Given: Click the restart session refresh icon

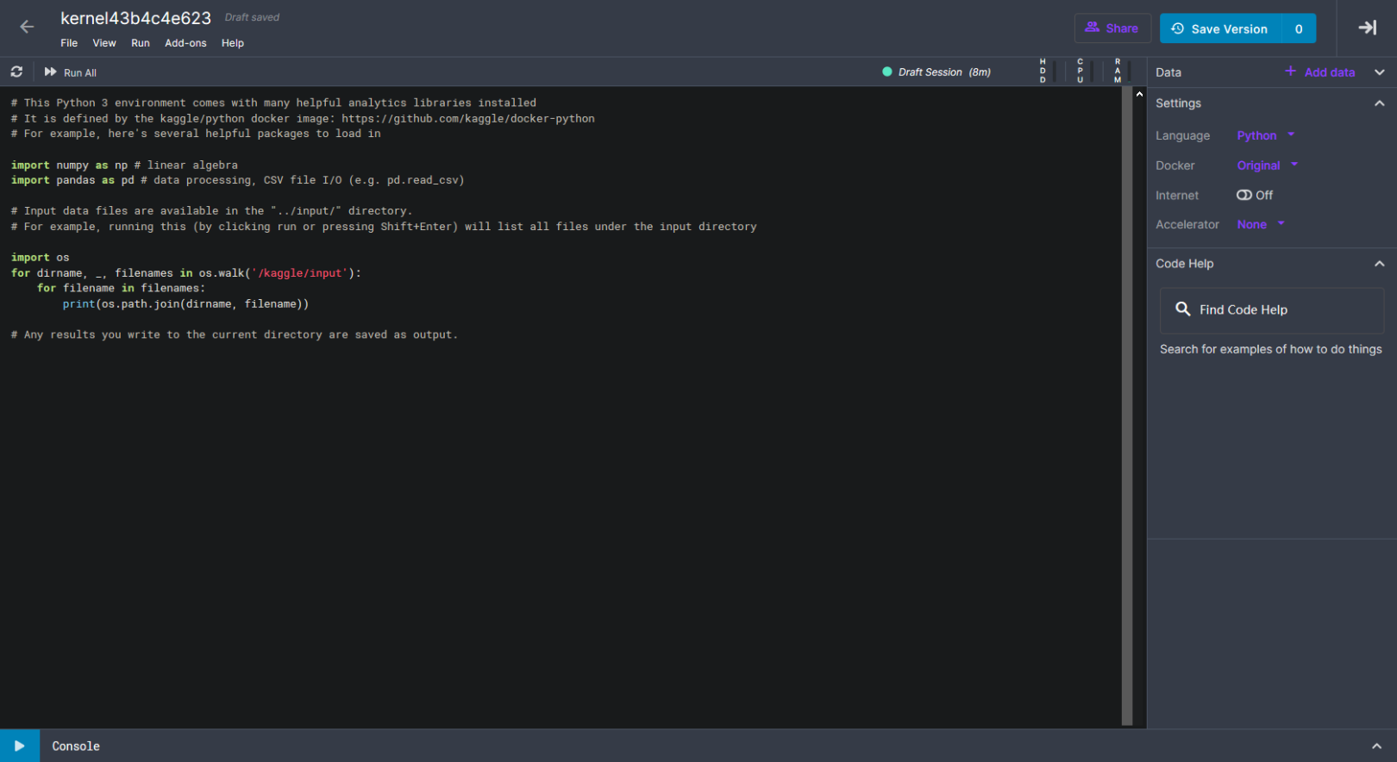Looking at the screenshot, I should [x=16, y=72].
